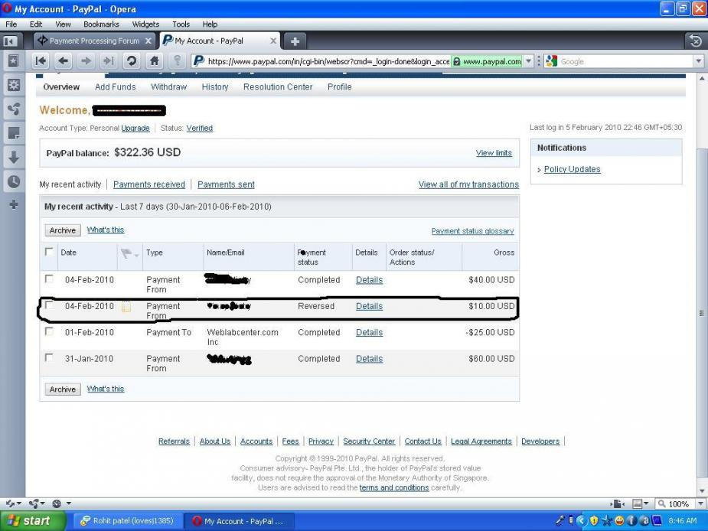Switch to Rohit patel chat taskbar window
The height and width of the screenshot is (531, 708).
click(x=127, y=521)
